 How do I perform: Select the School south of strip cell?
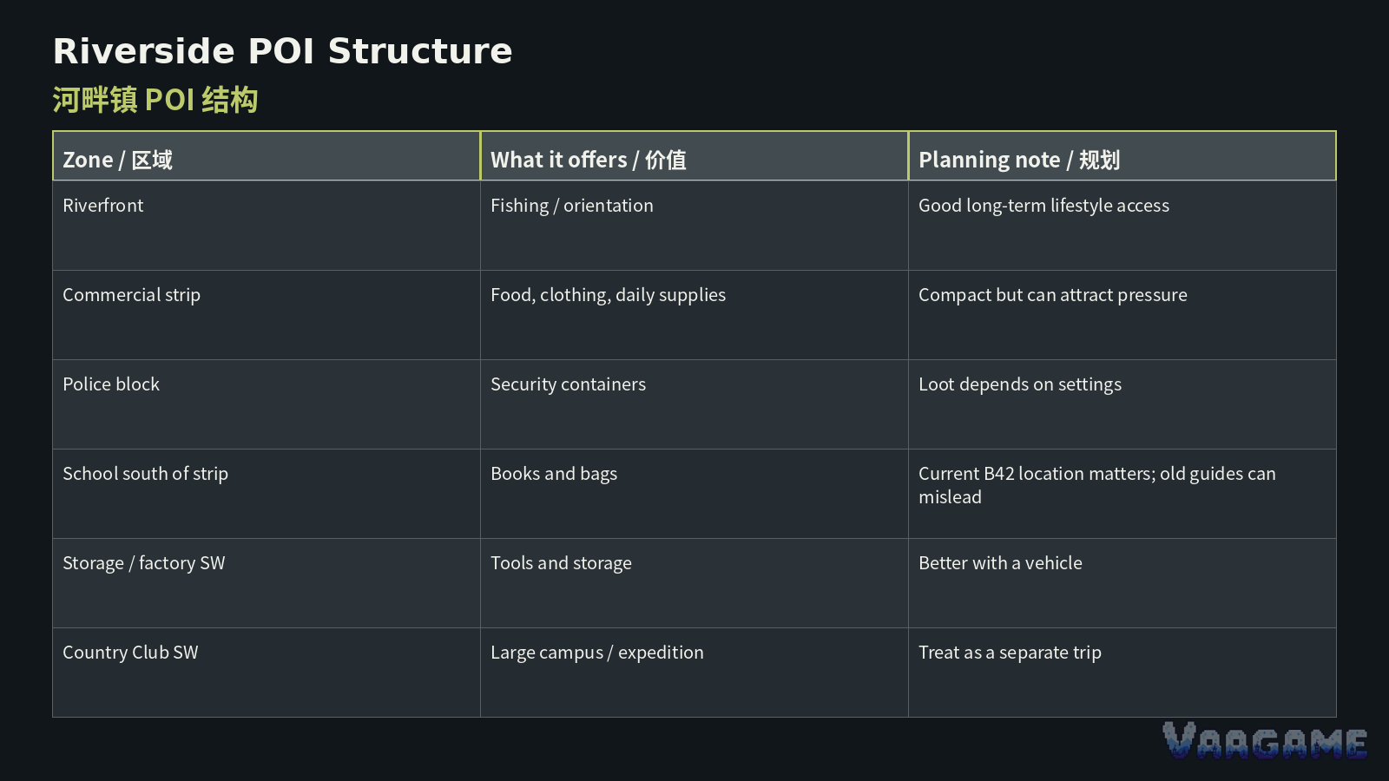pos(267,494)
